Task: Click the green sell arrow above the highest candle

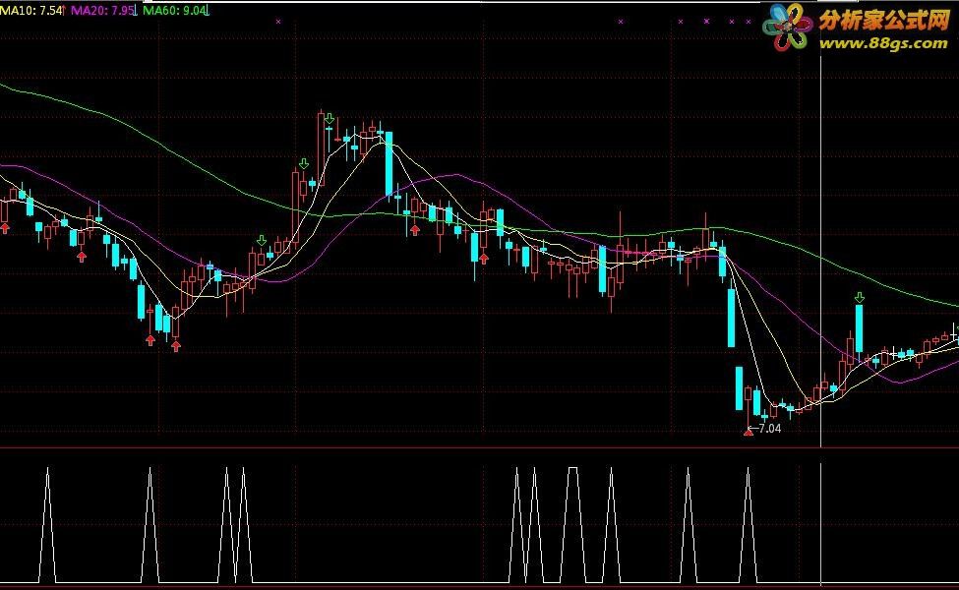Action: point(330,119)
